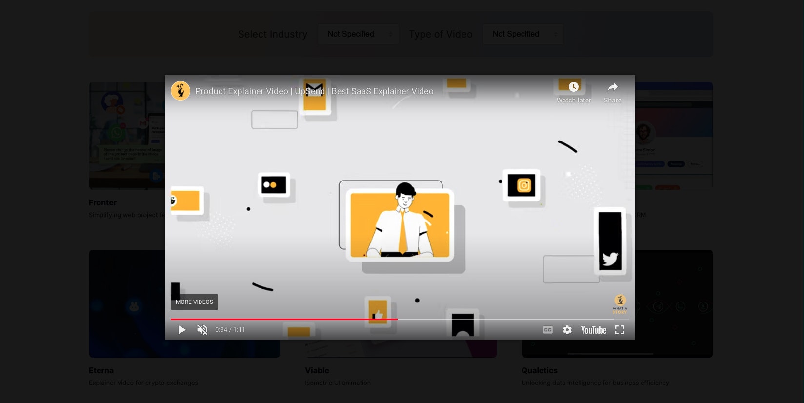Click the Eterna title
This screenshot has height=403, width=804.
(x=101, y=370)
